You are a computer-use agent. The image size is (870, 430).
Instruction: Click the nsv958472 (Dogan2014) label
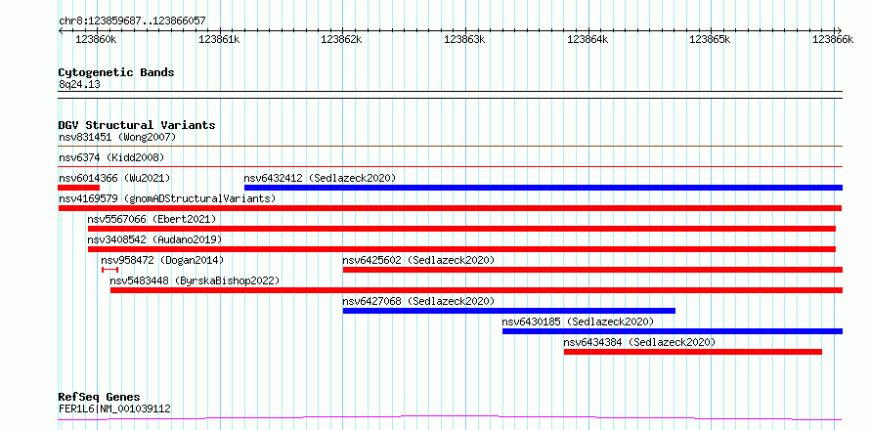pyautogui.click(x=162, y=260)
